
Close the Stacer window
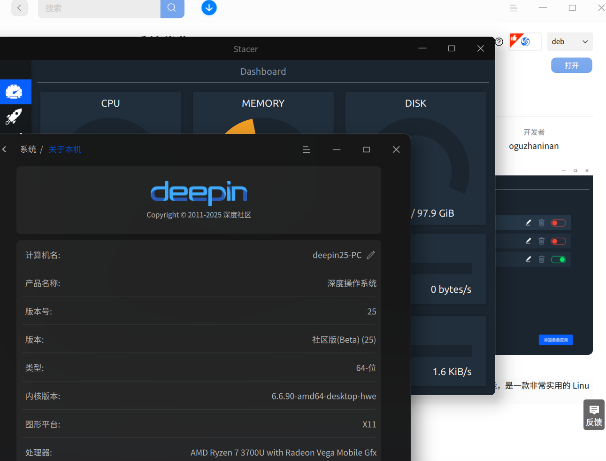coord(481,48)
